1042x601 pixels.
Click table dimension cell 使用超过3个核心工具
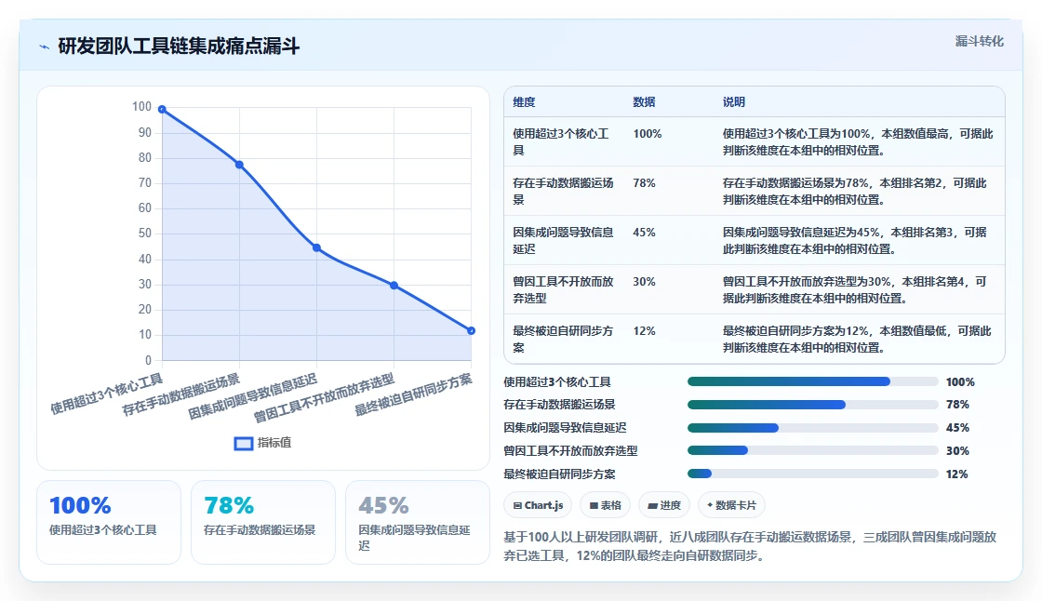click(562, 141)
